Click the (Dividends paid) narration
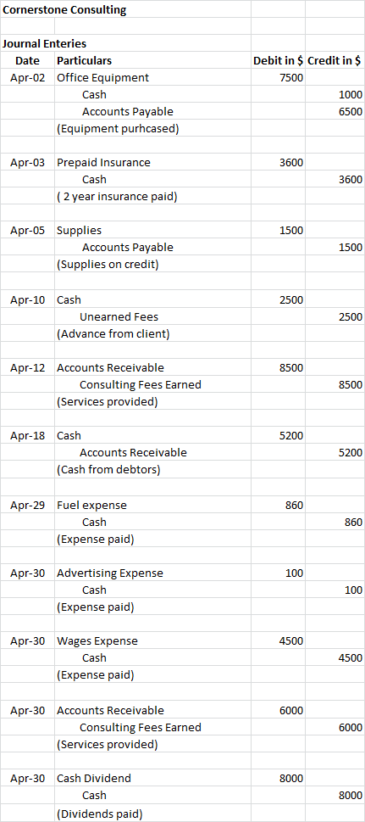The height and width of the screenshot is (822, 365). 99,814
